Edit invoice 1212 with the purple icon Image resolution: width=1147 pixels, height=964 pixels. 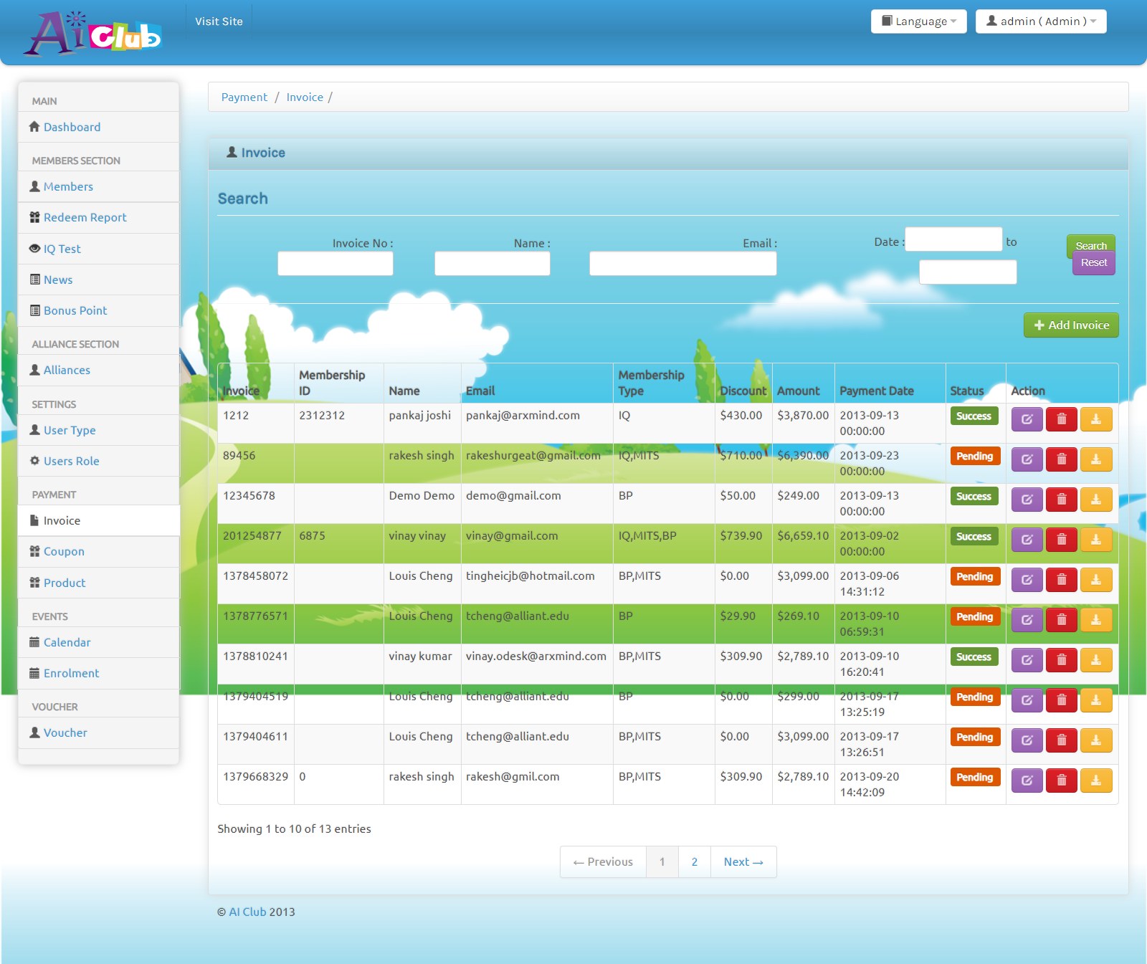coord(1027,419)
